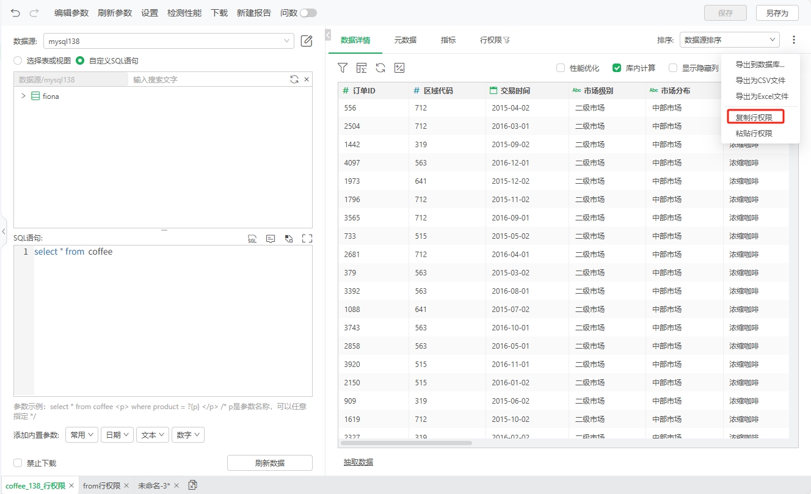Open the 数据源排序 sort dropdown
811x494 pixels.
[729, 40]
